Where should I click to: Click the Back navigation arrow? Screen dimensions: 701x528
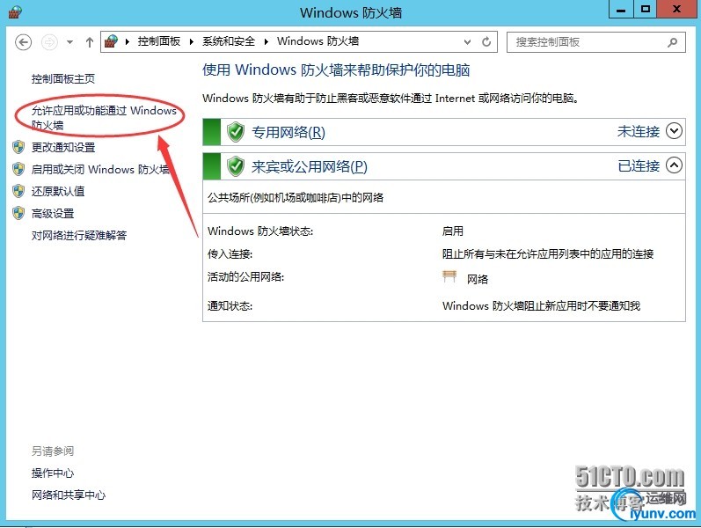(x=23, y=42)
